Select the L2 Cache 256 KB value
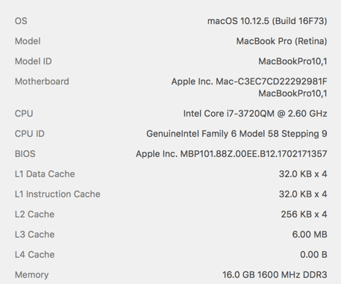 click(x=304, y=214)
